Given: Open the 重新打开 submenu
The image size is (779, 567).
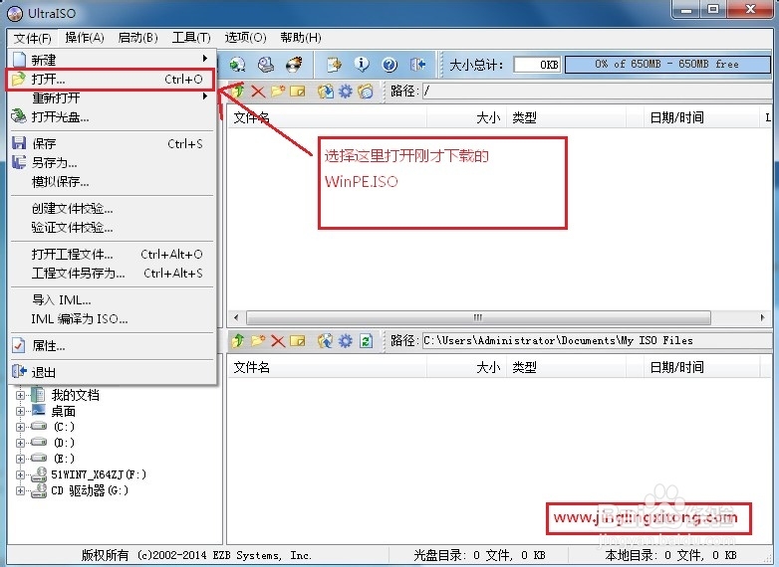Looking at the screenshot, I should coord(112,97).
